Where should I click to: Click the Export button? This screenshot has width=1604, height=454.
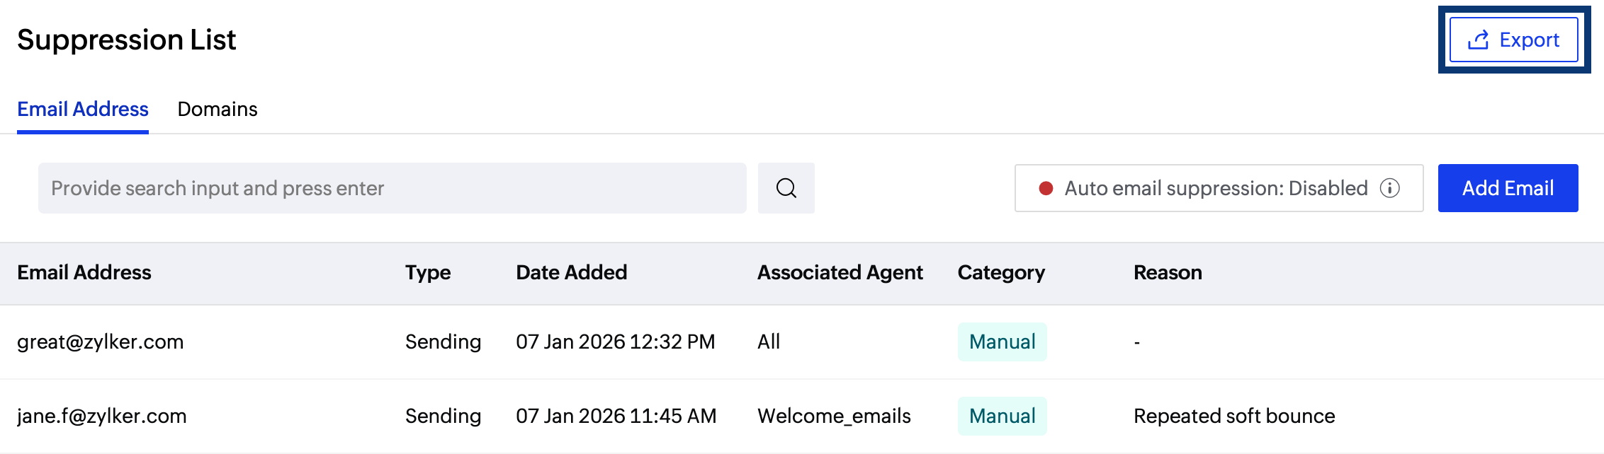pos(1514,40)
